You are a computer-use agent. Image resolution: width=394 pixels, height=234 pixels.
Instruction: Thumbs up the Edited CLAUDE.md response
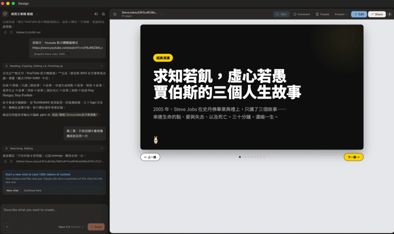(x=5, y=32)
